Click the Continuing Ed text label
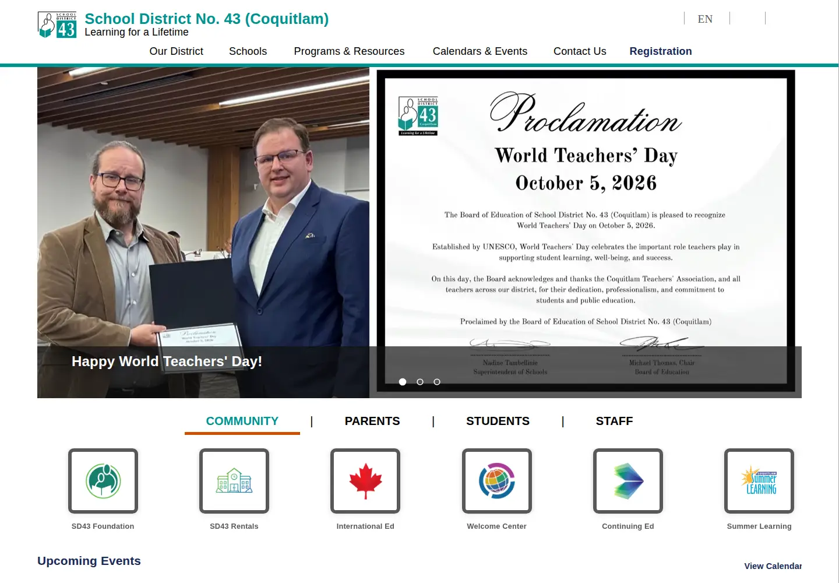The height and width of the screenshot is (583, 839). [x=628, y=526]
